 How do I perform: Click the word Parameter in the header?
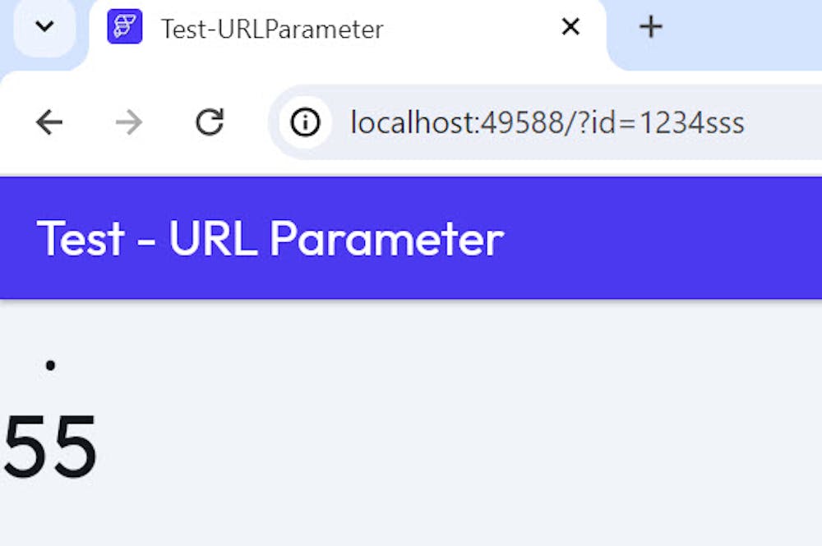point(386,239)
